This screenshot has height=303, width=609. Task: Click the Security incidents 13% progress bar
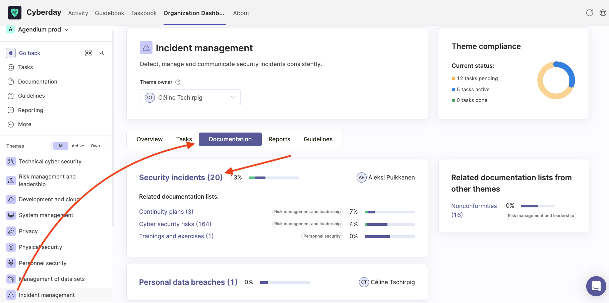coord(274,178)
